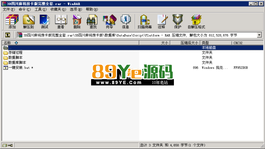Select the 数据库脚本 folder icon
Image resolution: width=265 pixels, height=149 pixels.
coord(6,63)
